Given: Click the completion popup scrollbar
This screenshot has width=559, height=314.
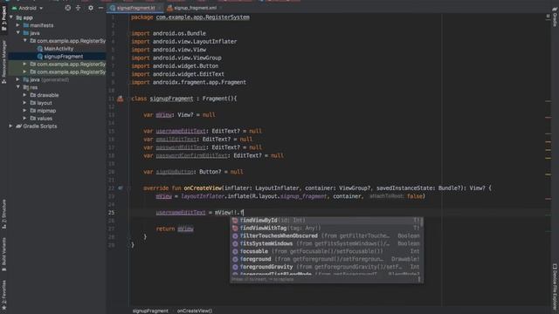Looking at the screenshot, I should click(422, 222).
